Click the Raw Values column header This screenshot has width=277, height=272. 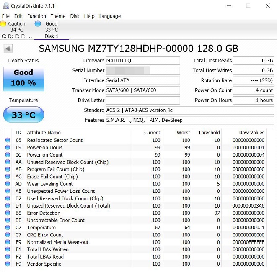click(x=251, y=133)
